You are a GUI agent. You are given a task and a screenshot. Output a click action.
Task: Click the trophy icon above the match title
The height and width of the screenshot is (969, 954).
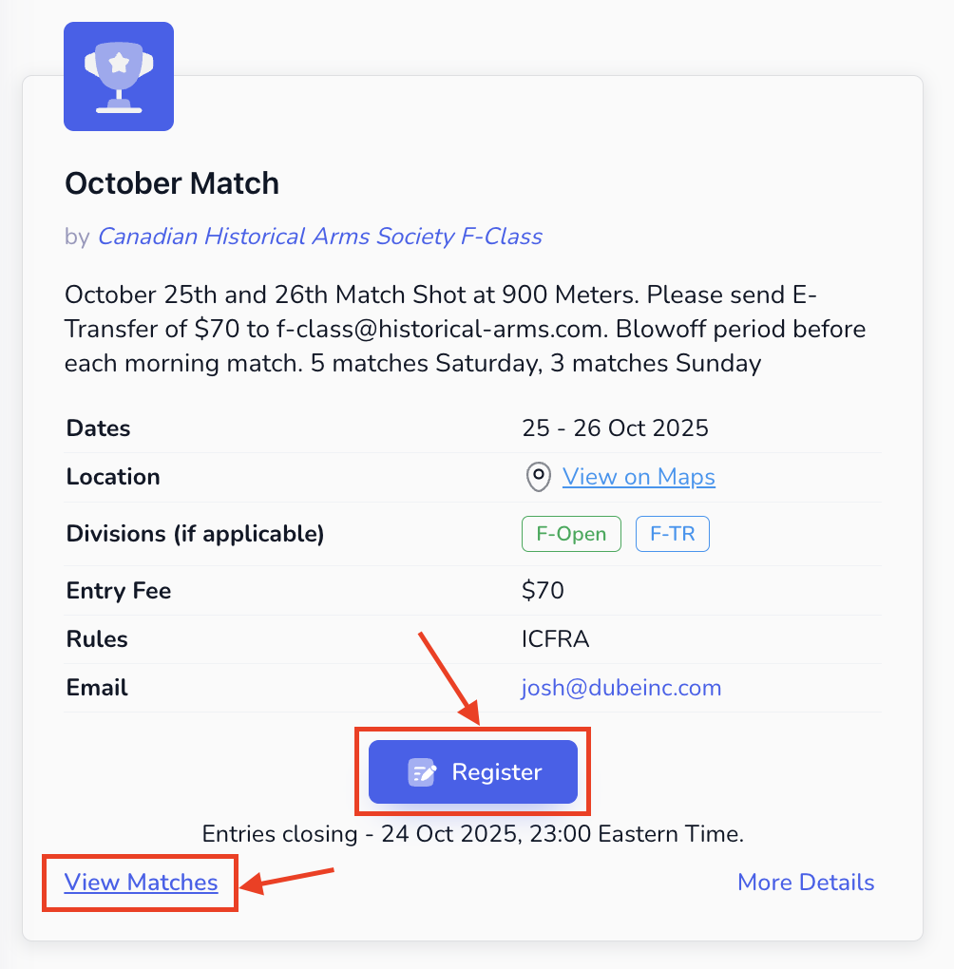point(118,76)
